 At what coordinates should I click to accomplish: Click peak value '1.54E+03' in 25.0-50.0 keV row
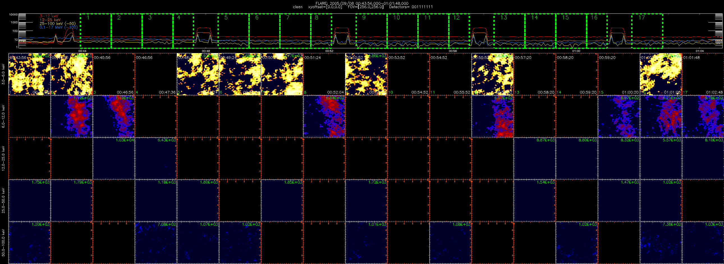[x=546, y=182]
